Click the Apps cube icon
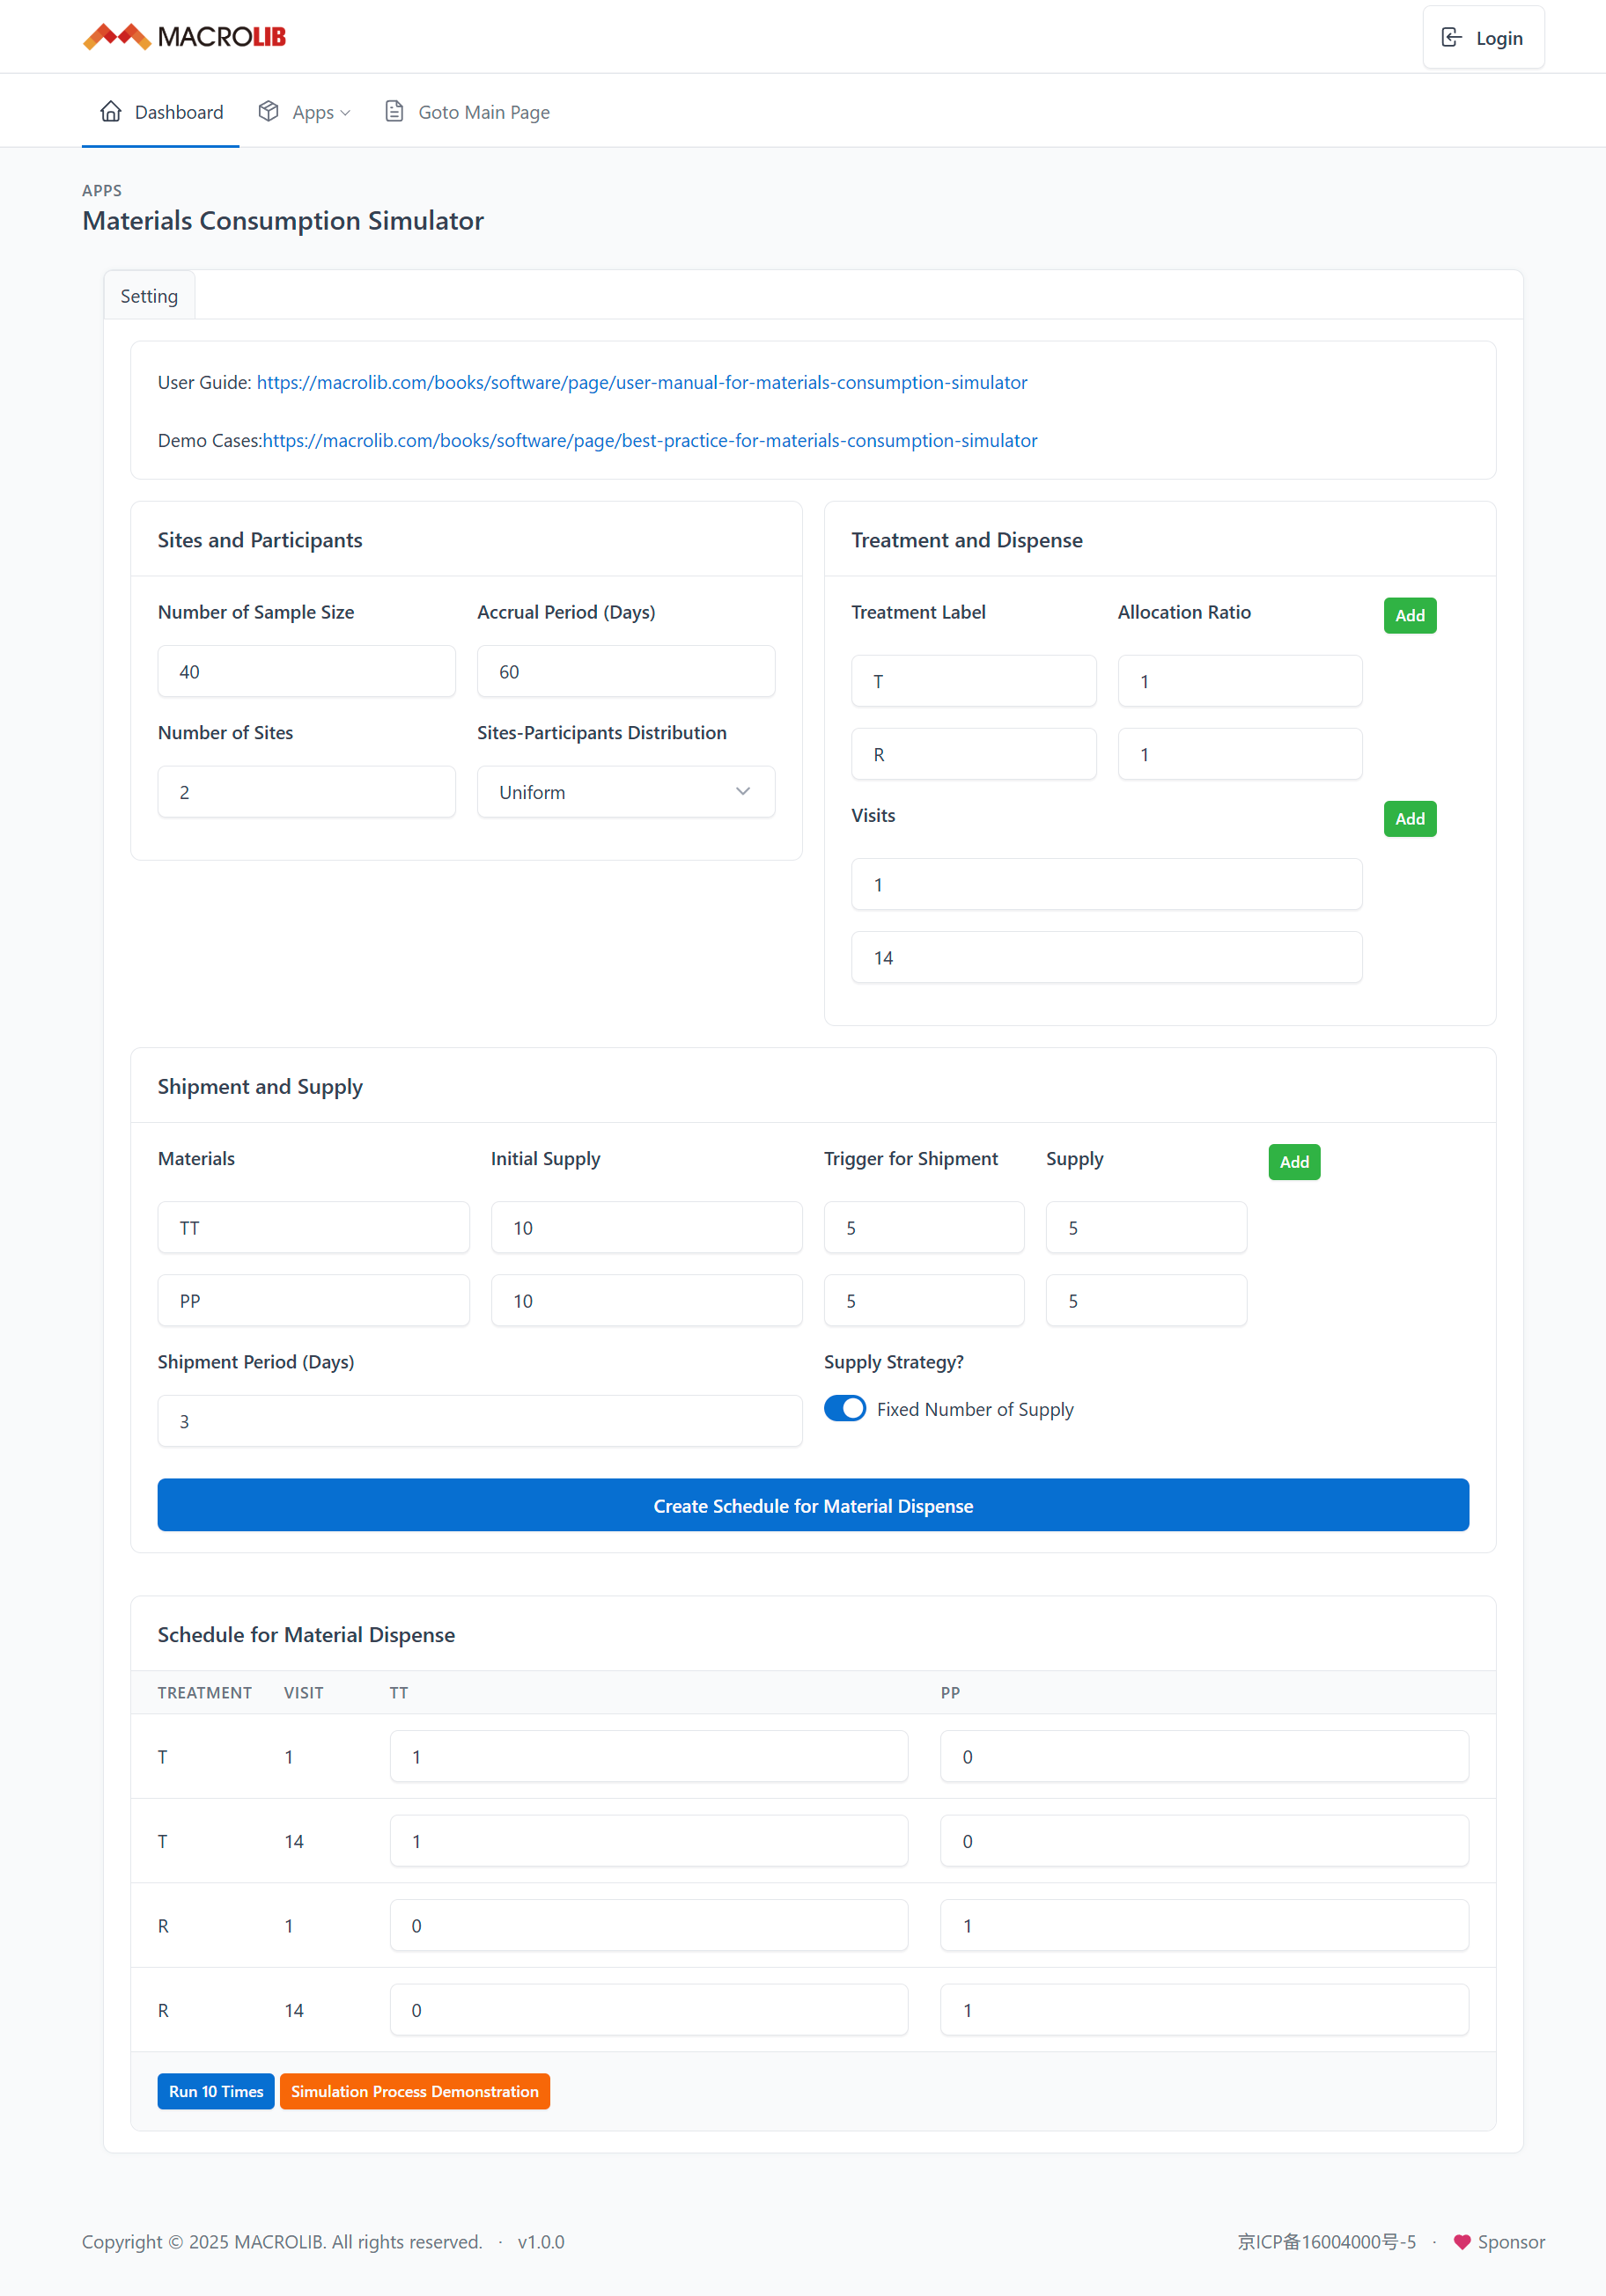1606x2296 pixels. [269, 112]
